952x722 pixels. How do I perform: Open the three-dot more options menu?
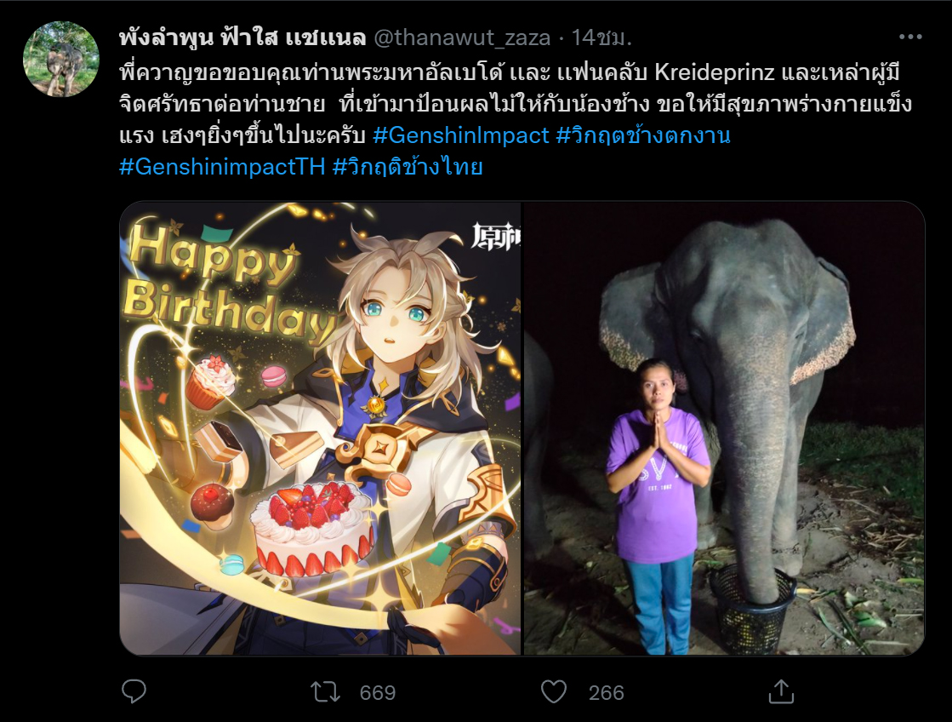[910, 37]
